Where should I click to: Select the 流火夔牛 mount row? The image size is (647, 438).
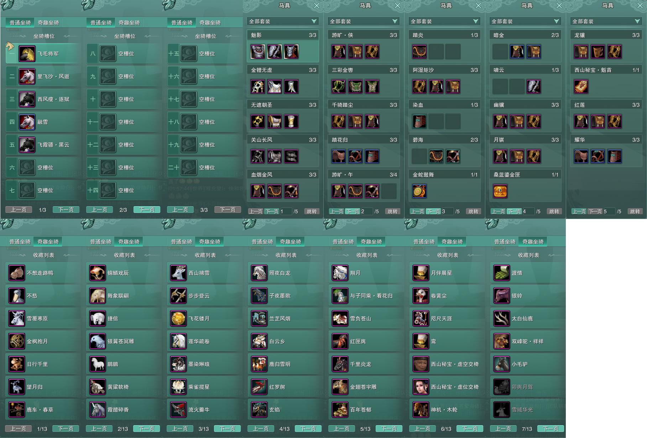click(x=204, y=410)
